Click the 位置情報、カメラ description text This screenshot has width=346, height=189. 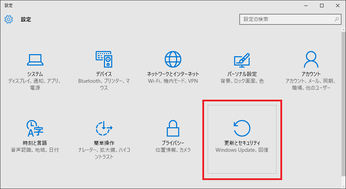(173, 150)
